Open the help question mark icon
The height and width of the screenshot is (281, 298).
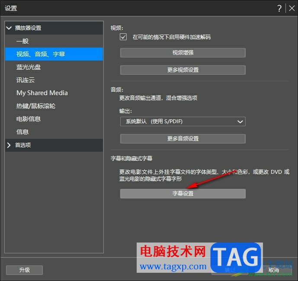coord(279,8)
